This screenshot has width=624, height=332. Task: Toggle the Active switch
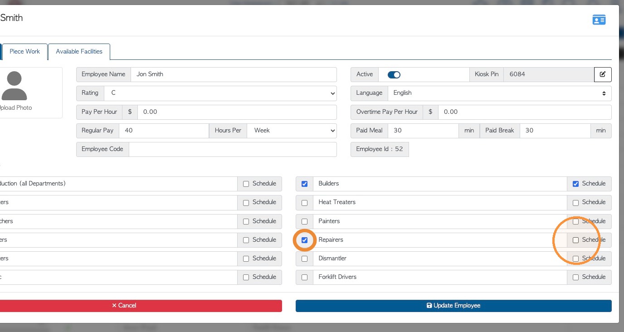[394, 75]
